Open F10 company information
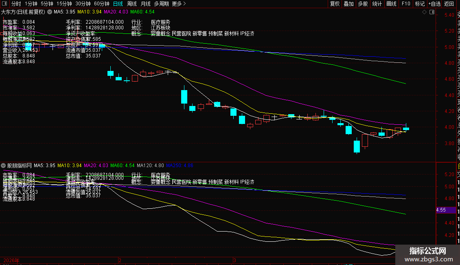 pyautogui.click(x=406, y=4)
